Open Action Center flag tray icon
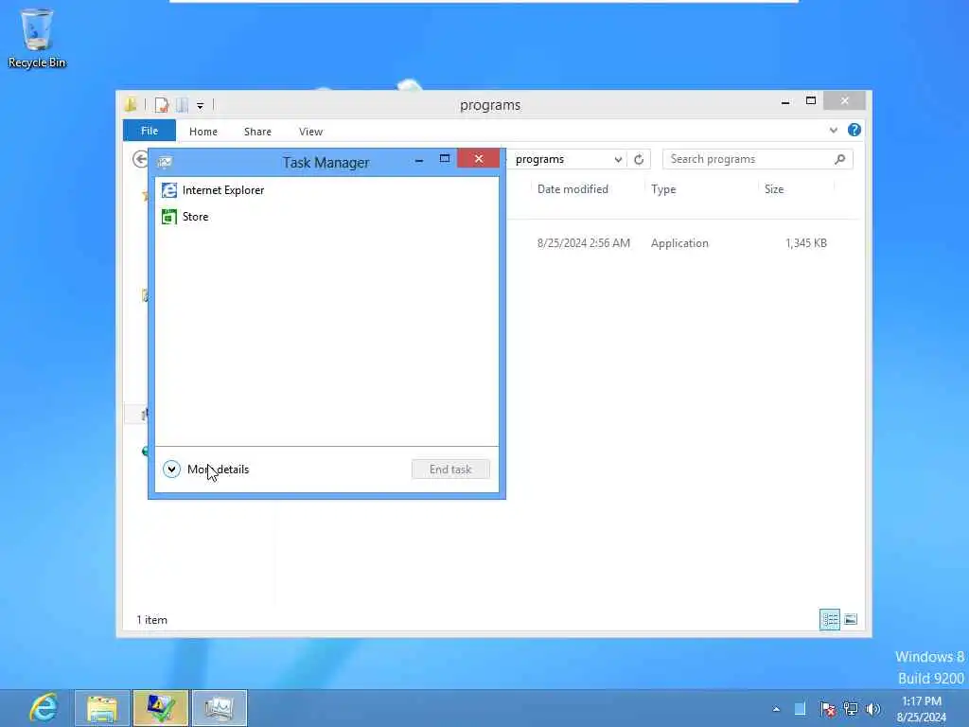This screenshot has height=727, width=969. coord(827,709)
